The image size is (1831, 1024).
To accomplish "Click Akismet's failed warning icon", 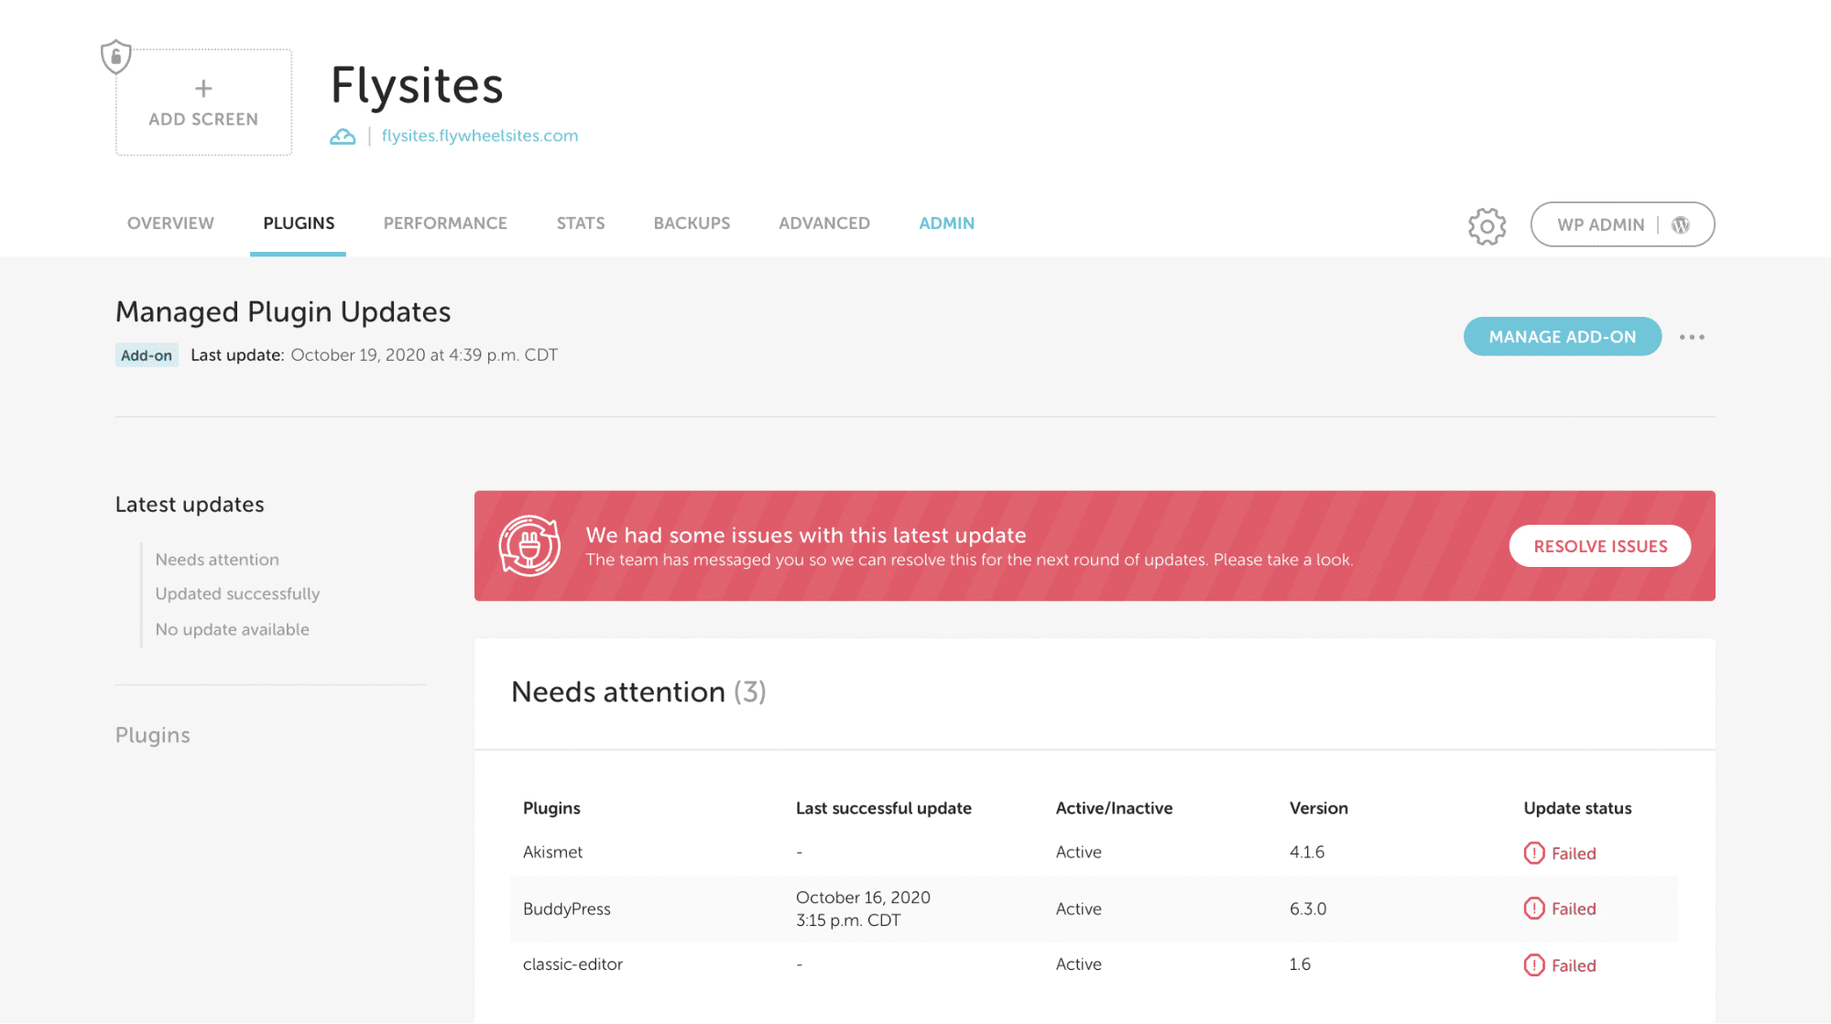I will tap(1533, 853).
